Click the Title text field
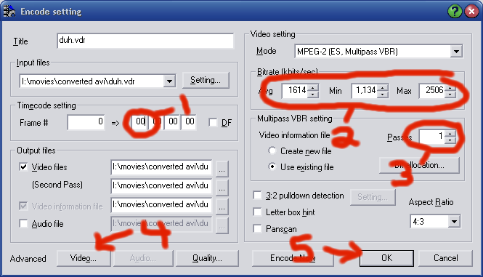This screenshot has width=483, height=277. point(145,41)
